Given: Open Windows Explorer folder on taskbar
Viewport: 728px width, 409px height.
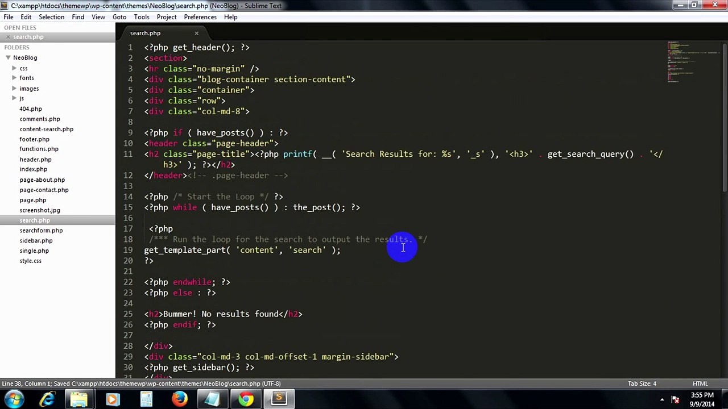Looking at the screenshot, I should 79,399.
